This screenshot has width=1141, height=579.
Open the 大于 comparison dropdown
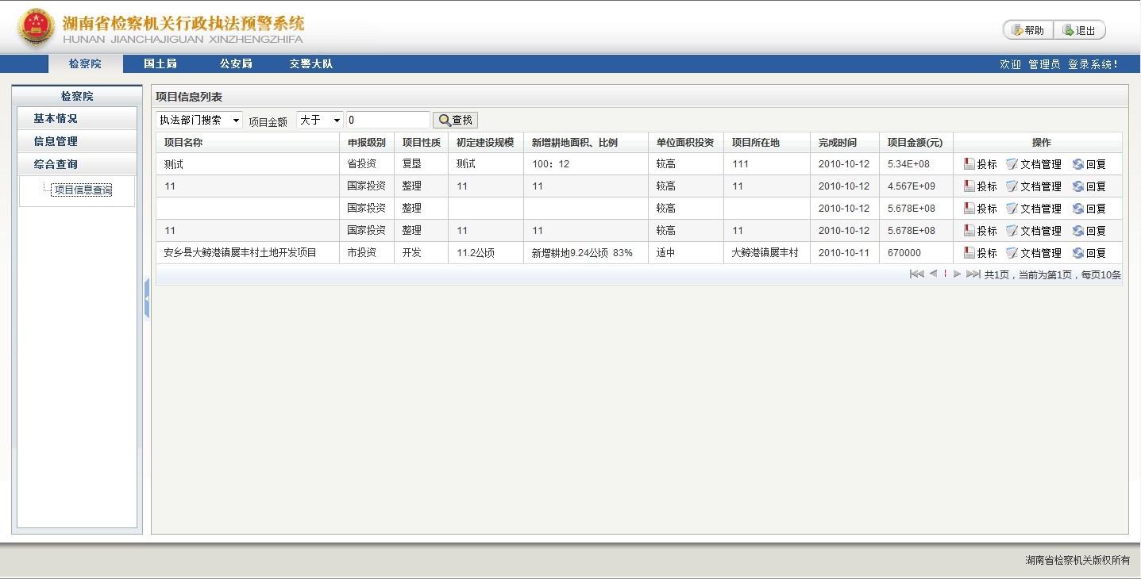(x=320, y=120)
